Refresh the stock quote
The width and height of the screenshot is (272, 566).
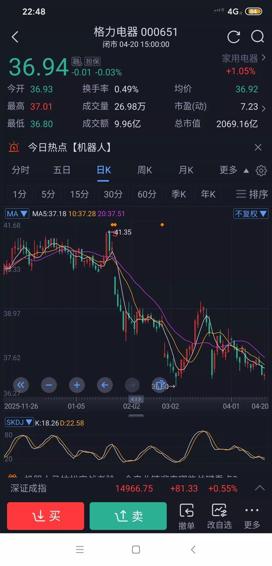pyautogui.click(x=234, y=37)
